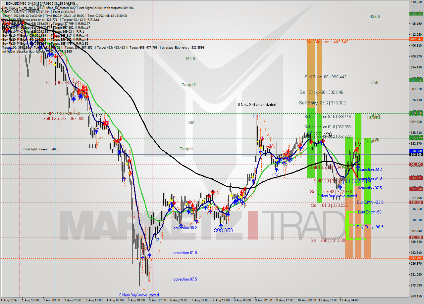424x304 pixels.
Task: Click the '2 Aug 09:00' time axis label
Action: 52,300
